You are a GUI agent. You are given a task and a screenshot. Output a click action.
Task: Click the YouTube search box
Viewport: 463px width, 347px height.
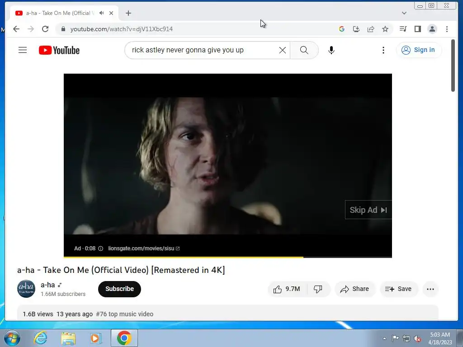(204, 50)
